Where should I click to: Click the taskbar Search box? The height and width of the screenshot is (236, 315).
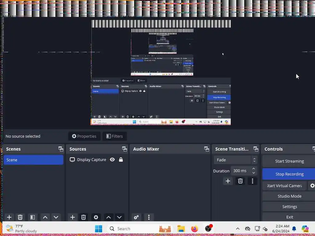(x=140, y=229)
